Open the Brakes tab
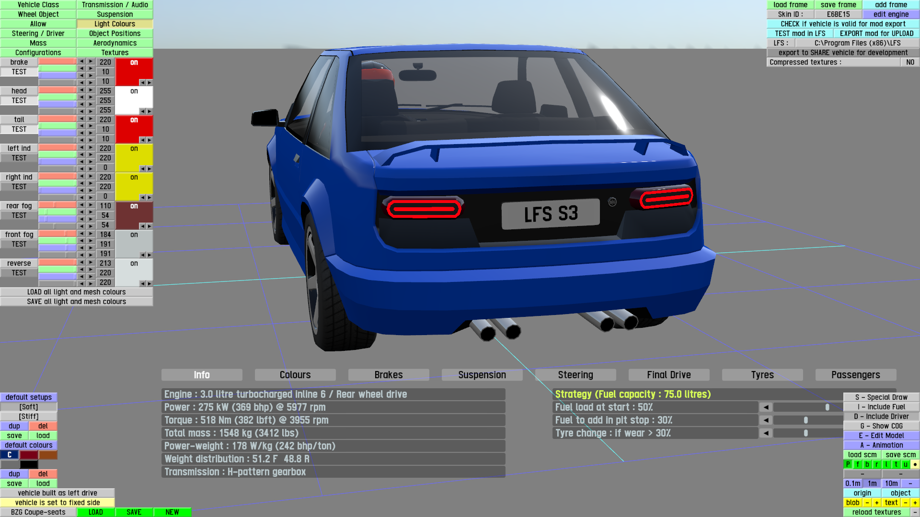This screenshot has width=920, height=517. click(x=388, y=375)
